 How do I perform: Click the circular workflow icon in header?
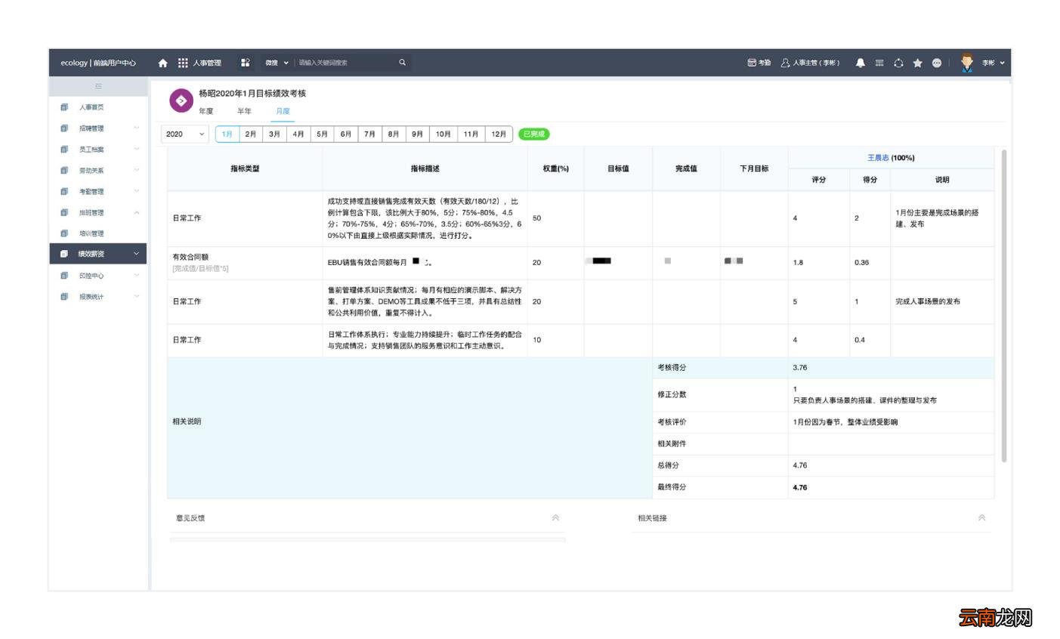tap(898, 63)
